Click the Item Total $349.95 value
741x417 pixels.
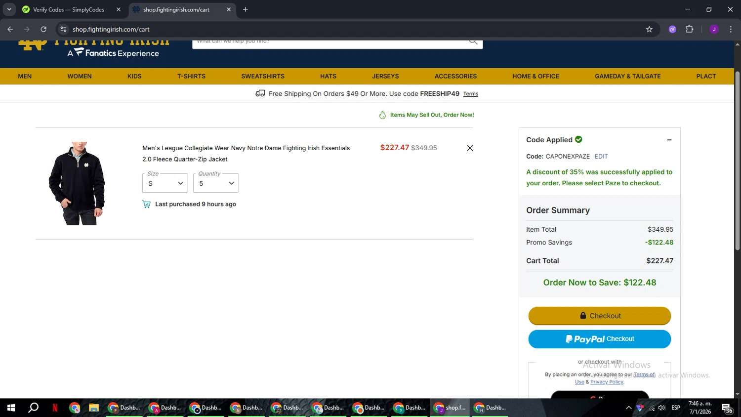point(660,230)
